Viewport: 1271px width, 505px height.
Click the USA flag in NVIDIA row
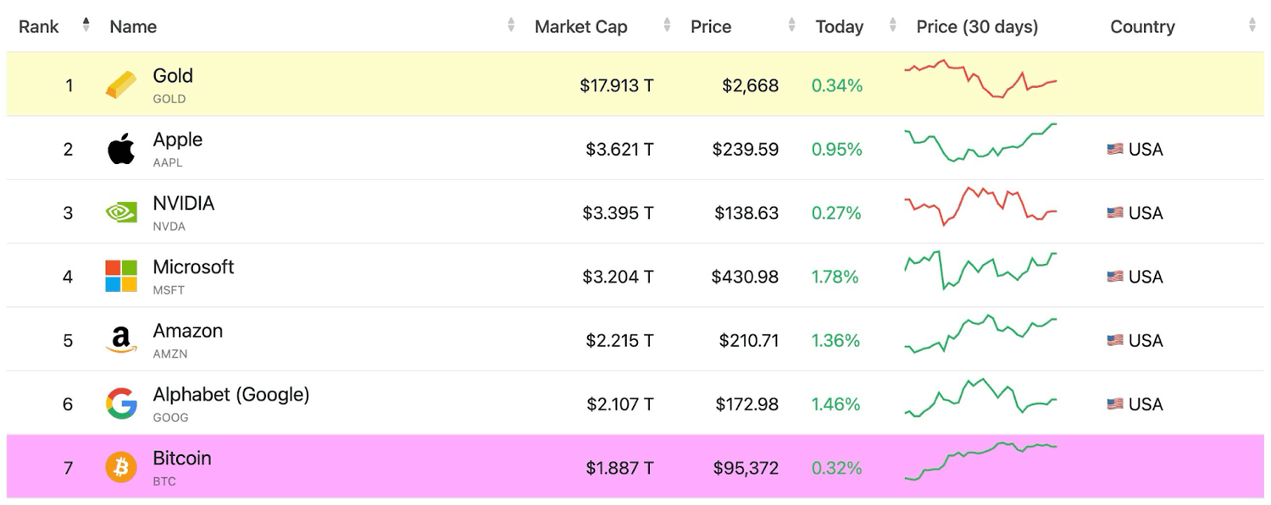tap(1115, 212)
